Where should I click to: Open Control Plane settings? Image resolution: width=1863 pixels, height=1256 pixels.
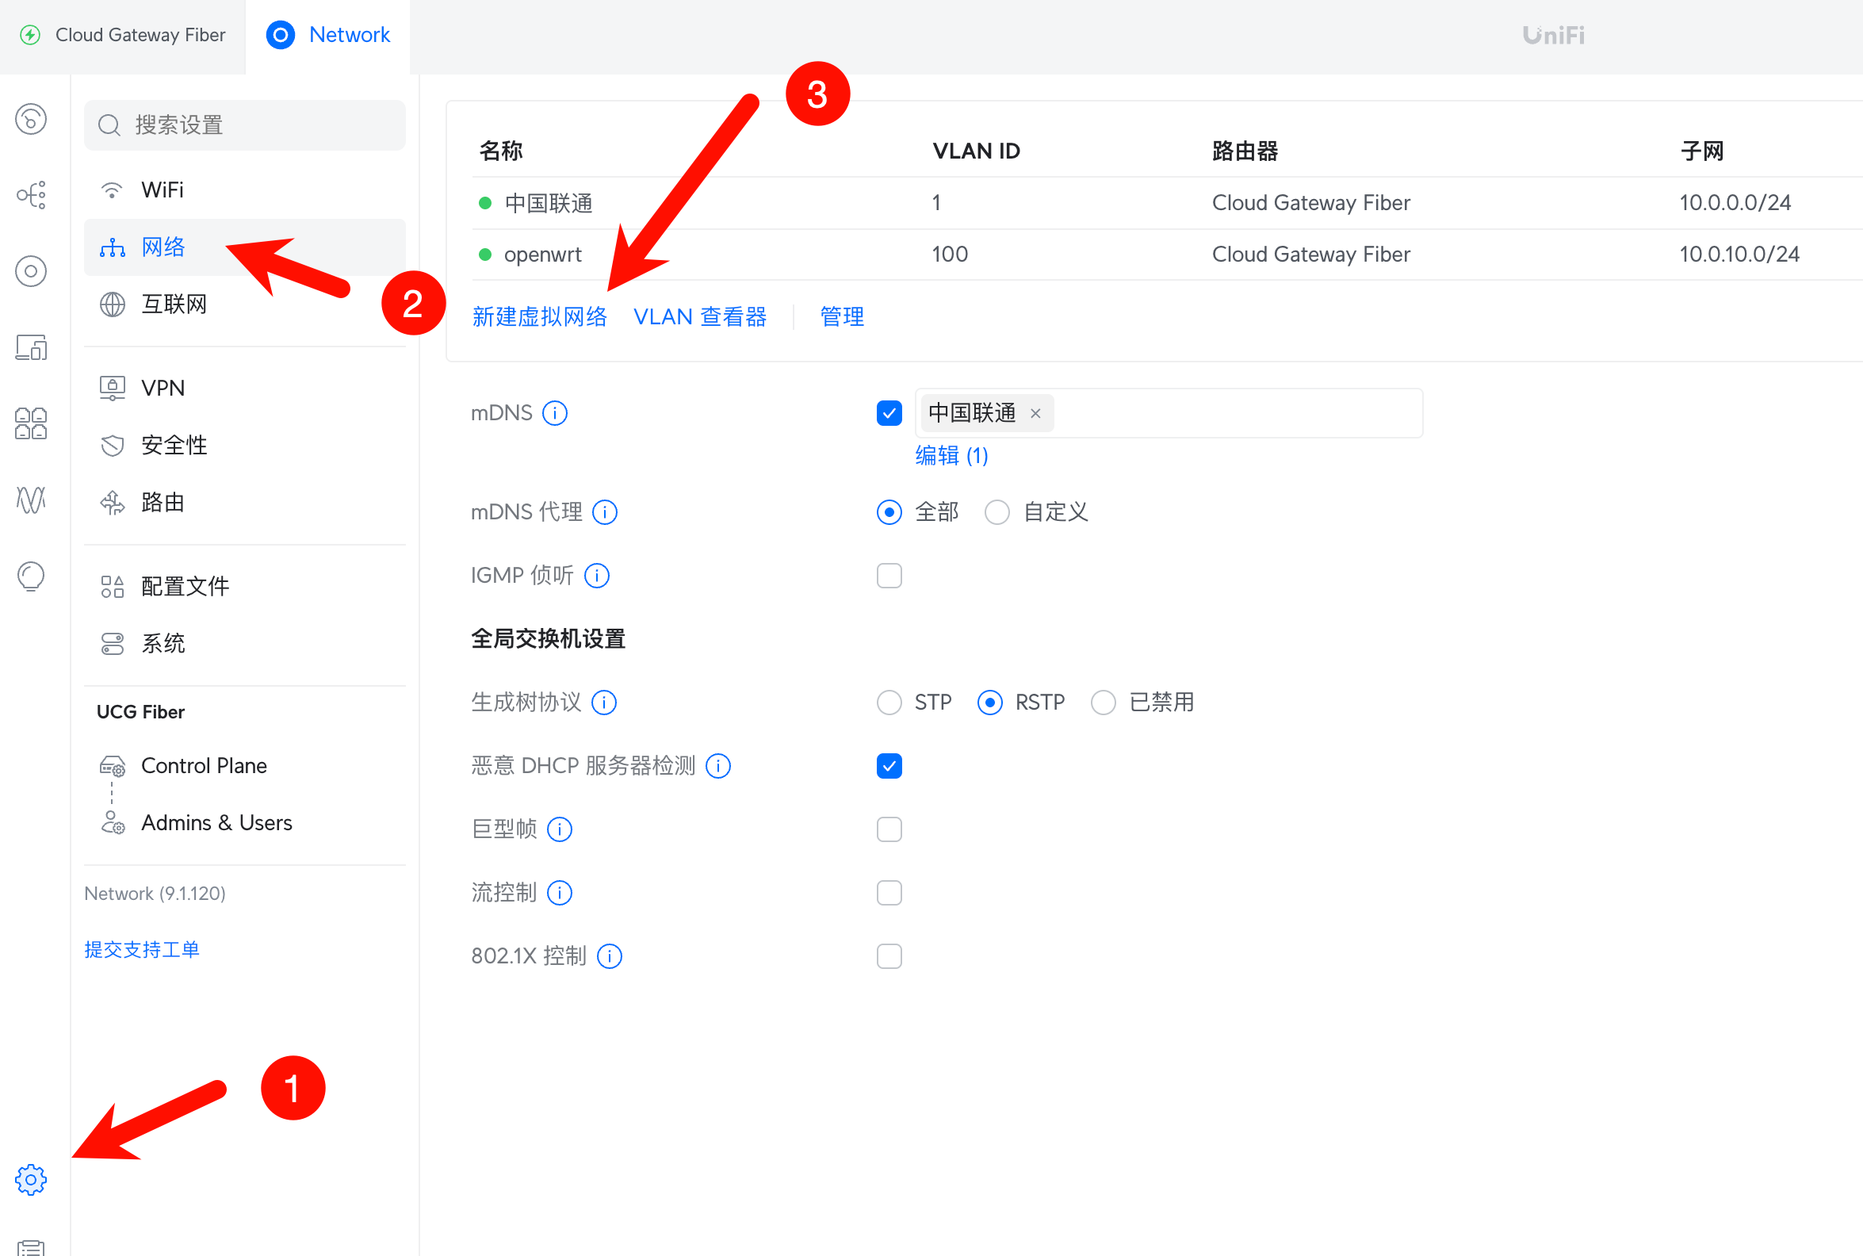pyautogui.click(x=245, y=767)
